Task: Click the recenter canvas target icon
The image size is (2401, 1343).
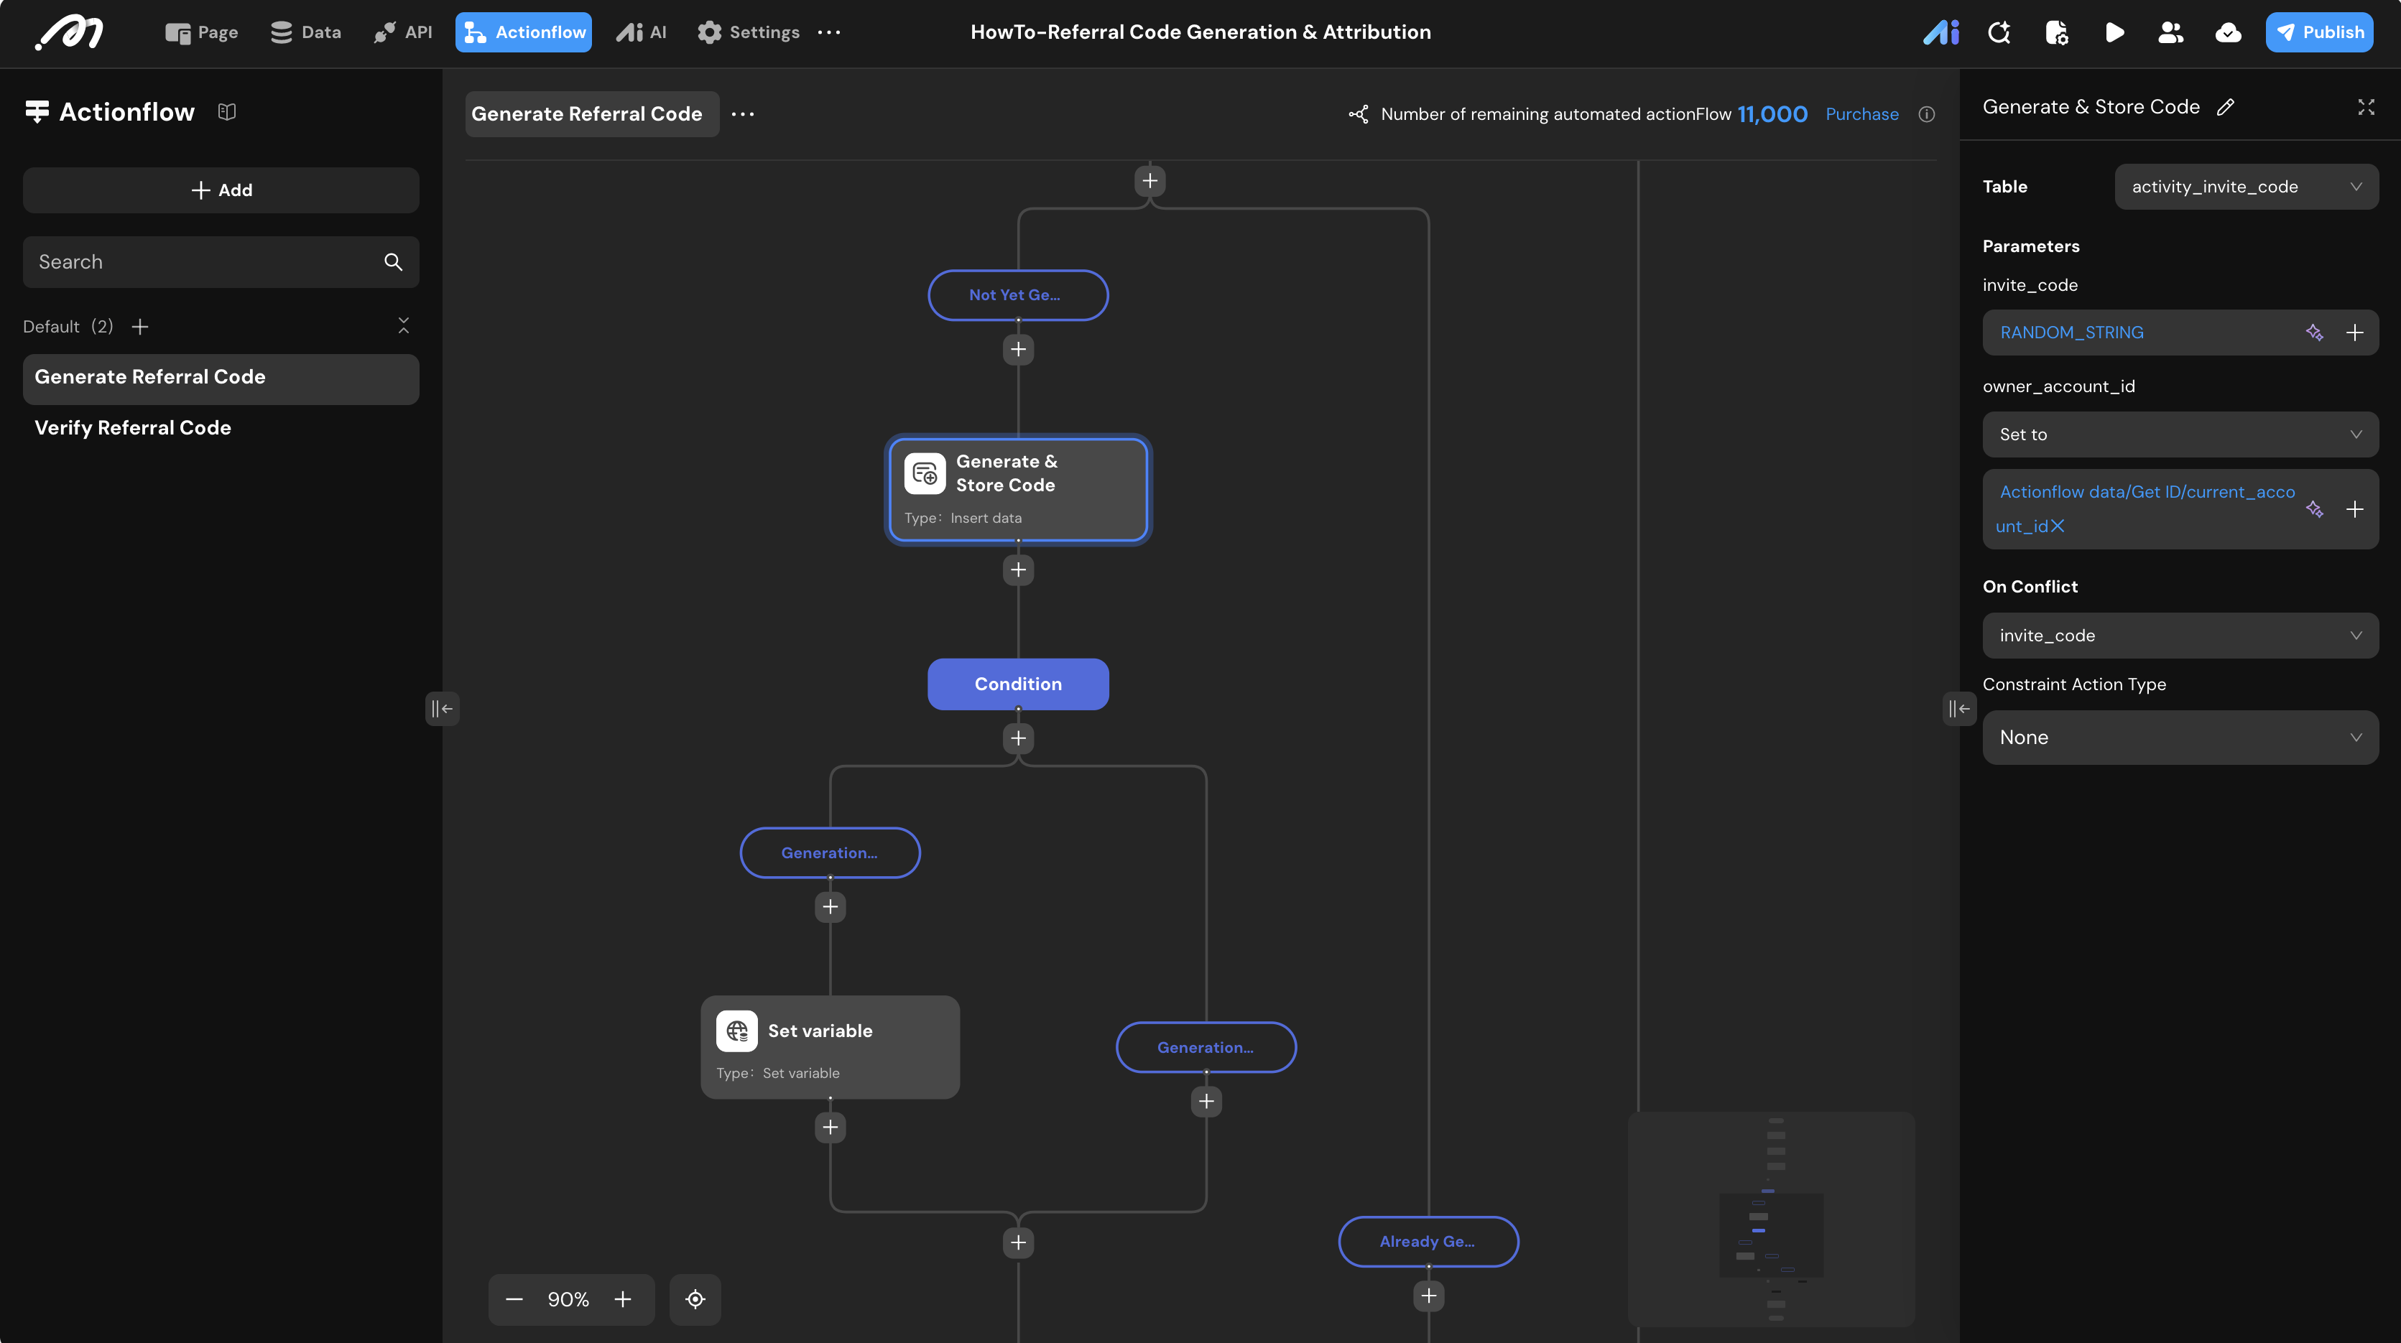Action: coord(695,1299)
